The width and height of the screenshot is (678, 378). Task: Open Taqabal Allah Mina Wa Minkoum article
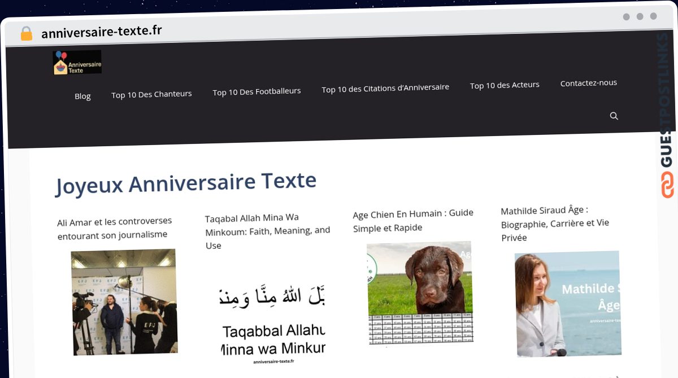[267, 231]
